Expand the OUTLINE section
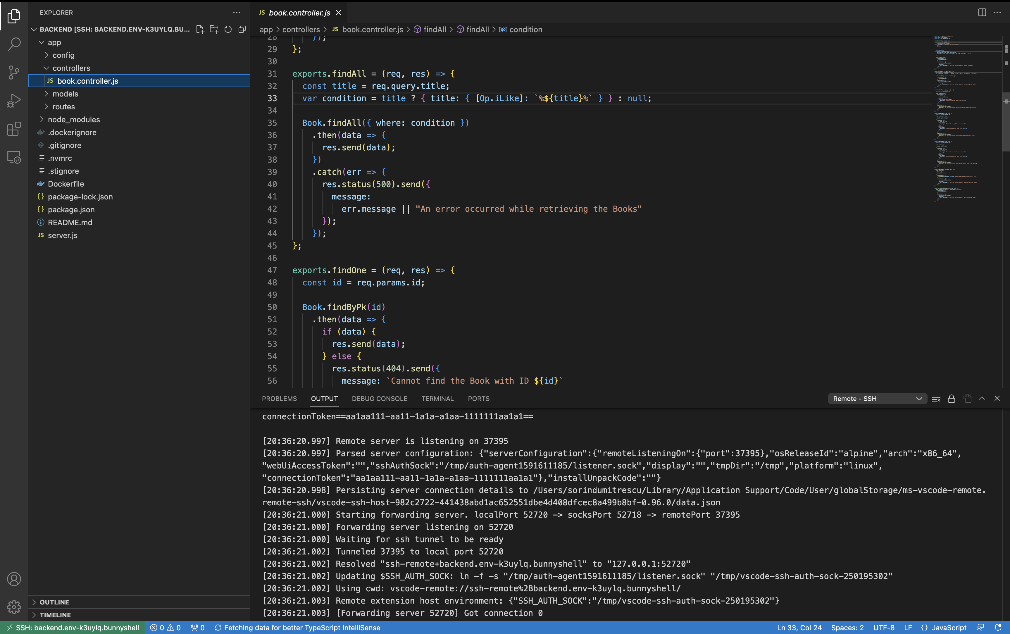Screen dimensions: 1010x634 (54, 602)
